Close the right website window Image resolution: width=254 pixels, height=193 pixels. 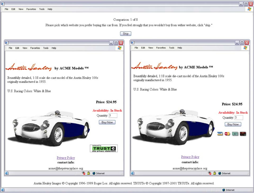(247, 43)
